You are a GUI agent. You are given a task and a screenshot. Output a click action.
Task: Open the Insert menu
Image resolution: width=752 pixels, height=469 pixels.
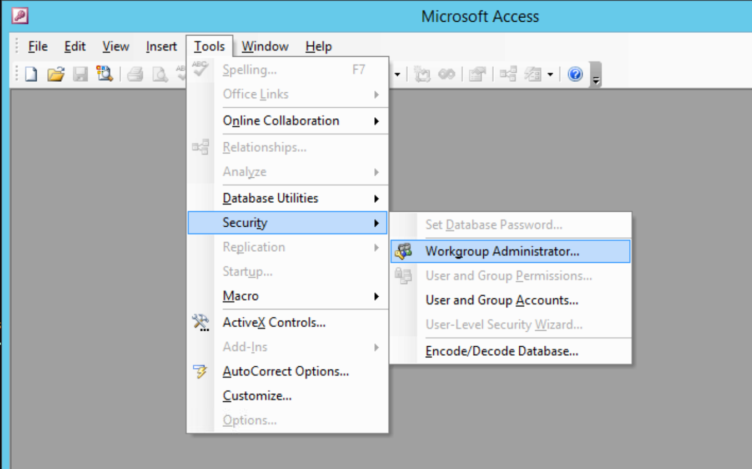162,47
